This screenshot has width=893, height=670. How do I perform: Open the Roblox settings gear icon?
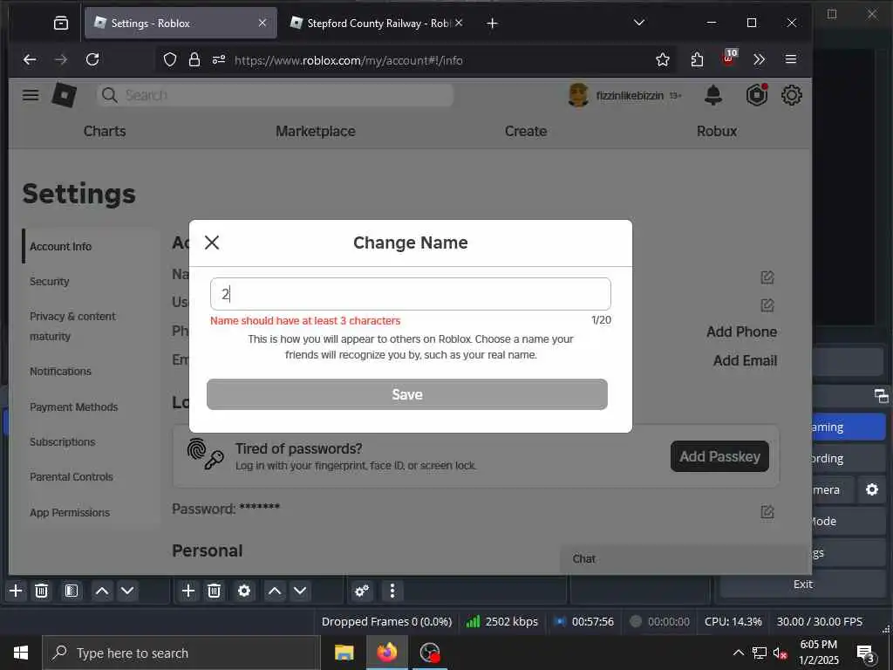point(791,95)
